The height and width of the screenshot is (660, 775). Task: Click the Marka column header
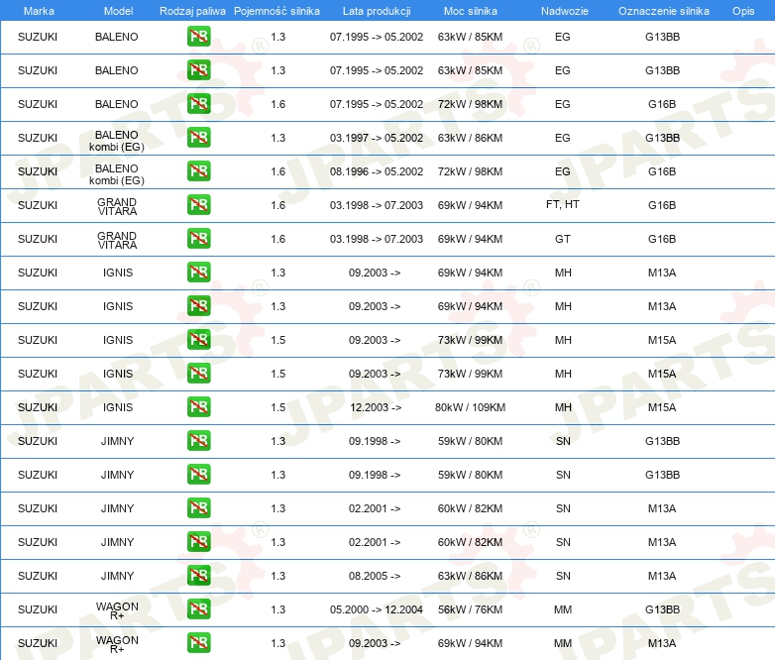(x=39, y=11)
